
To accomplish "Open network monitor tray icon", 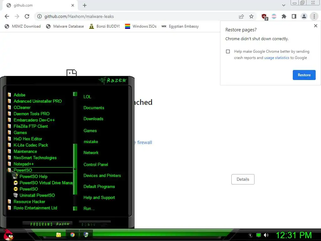I will click(259, 235).
